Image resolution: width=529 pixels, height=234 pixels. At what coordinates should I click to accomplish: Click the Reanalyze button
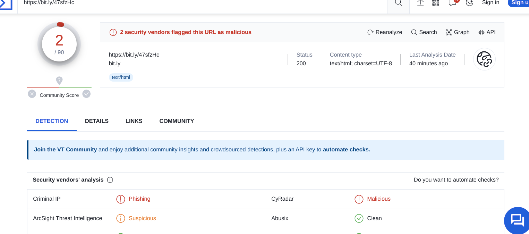(385, 32)
